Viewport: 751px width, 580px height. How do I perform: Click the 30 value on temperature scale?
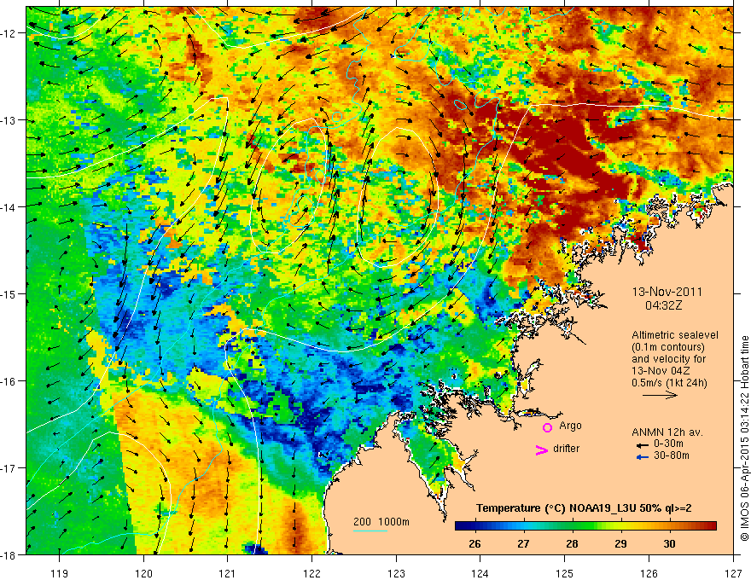coord(669,543)
